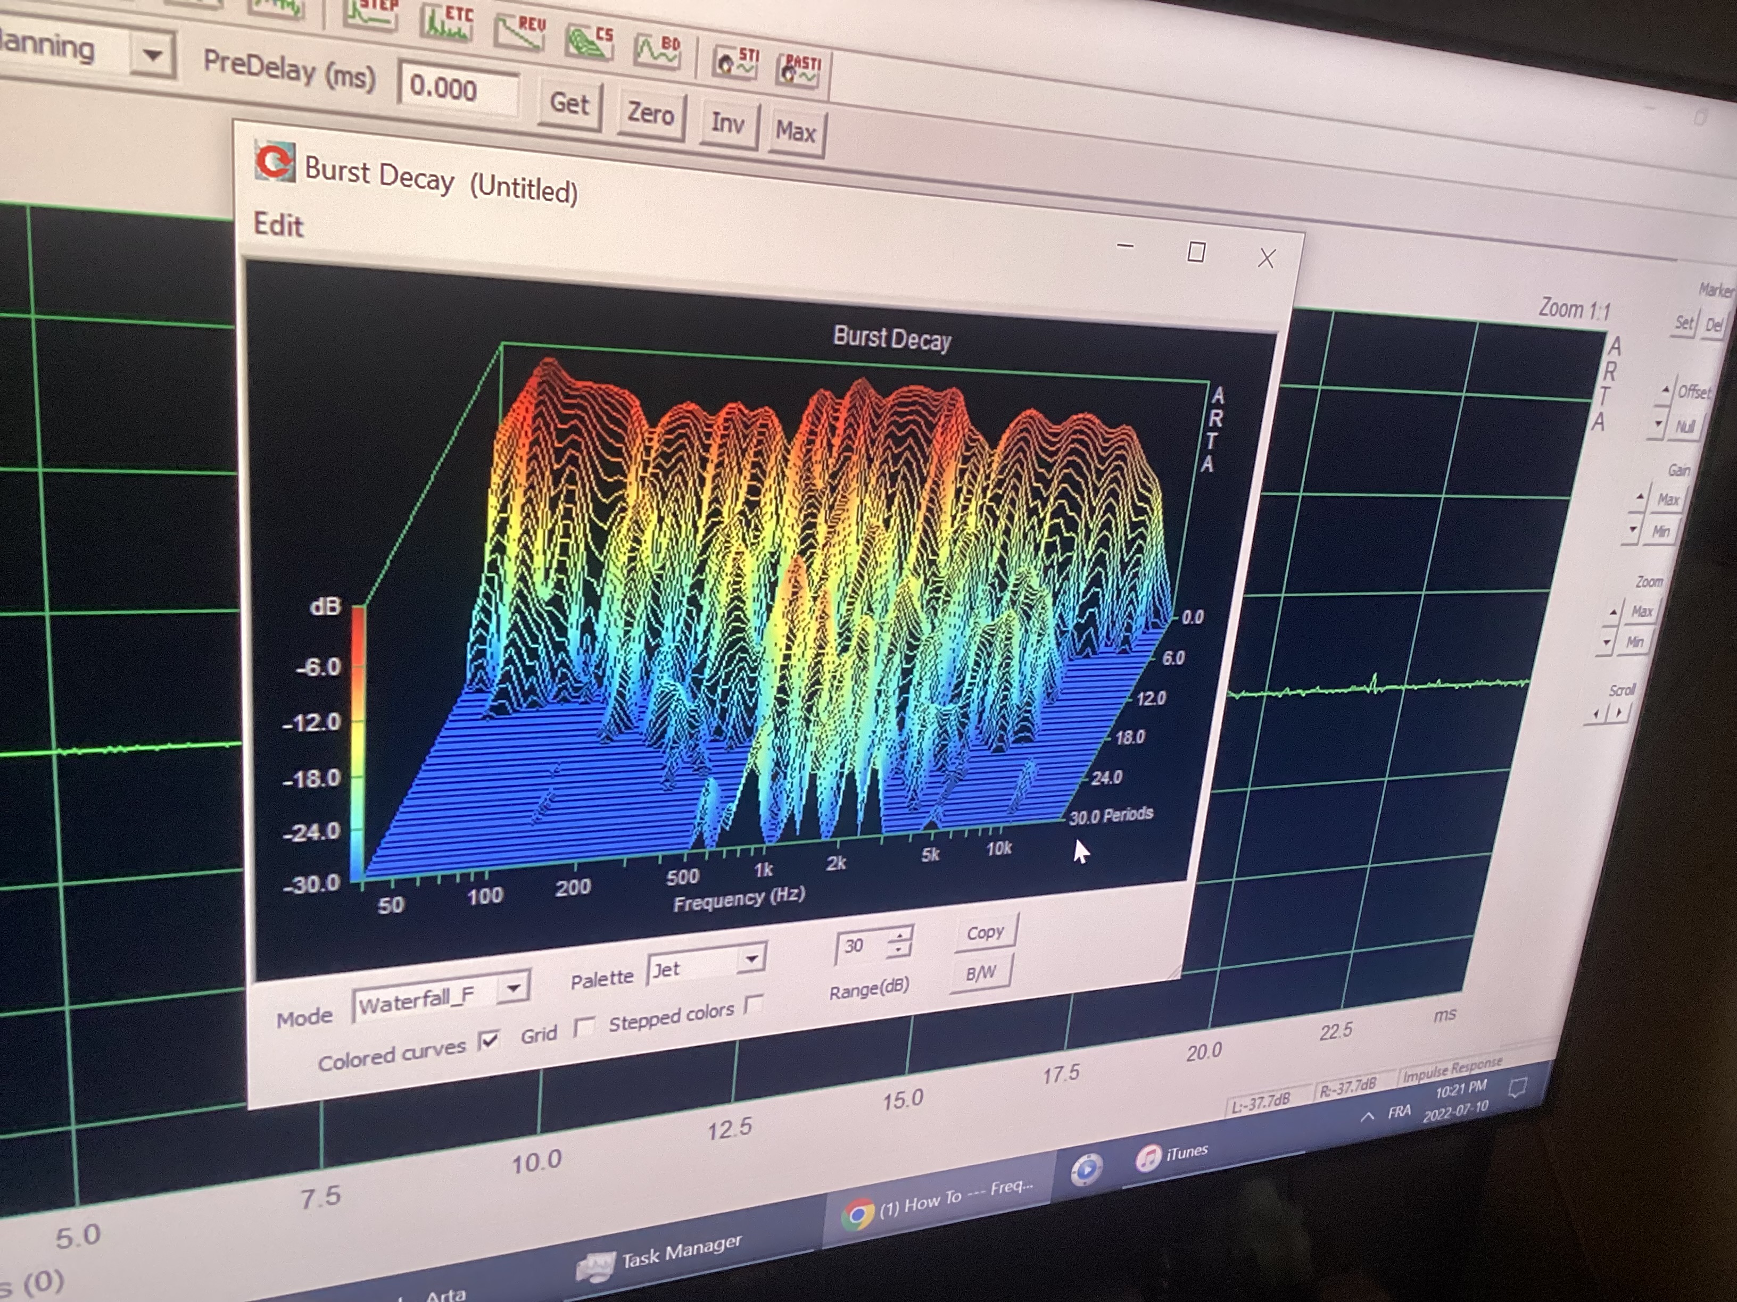
Task: Click the Offset up arrow
Action: click(1665, 390)
